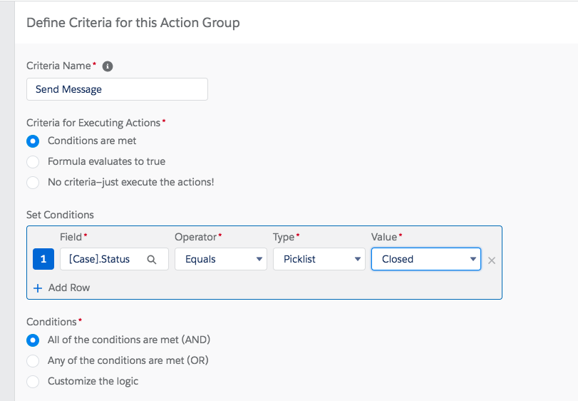Click the [Case].Status field input

click(x=114, y=259)
